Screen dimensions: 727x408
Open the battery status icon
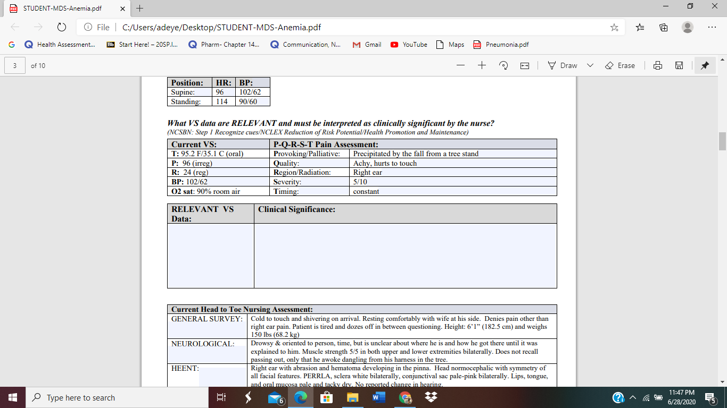pos(658,397)
